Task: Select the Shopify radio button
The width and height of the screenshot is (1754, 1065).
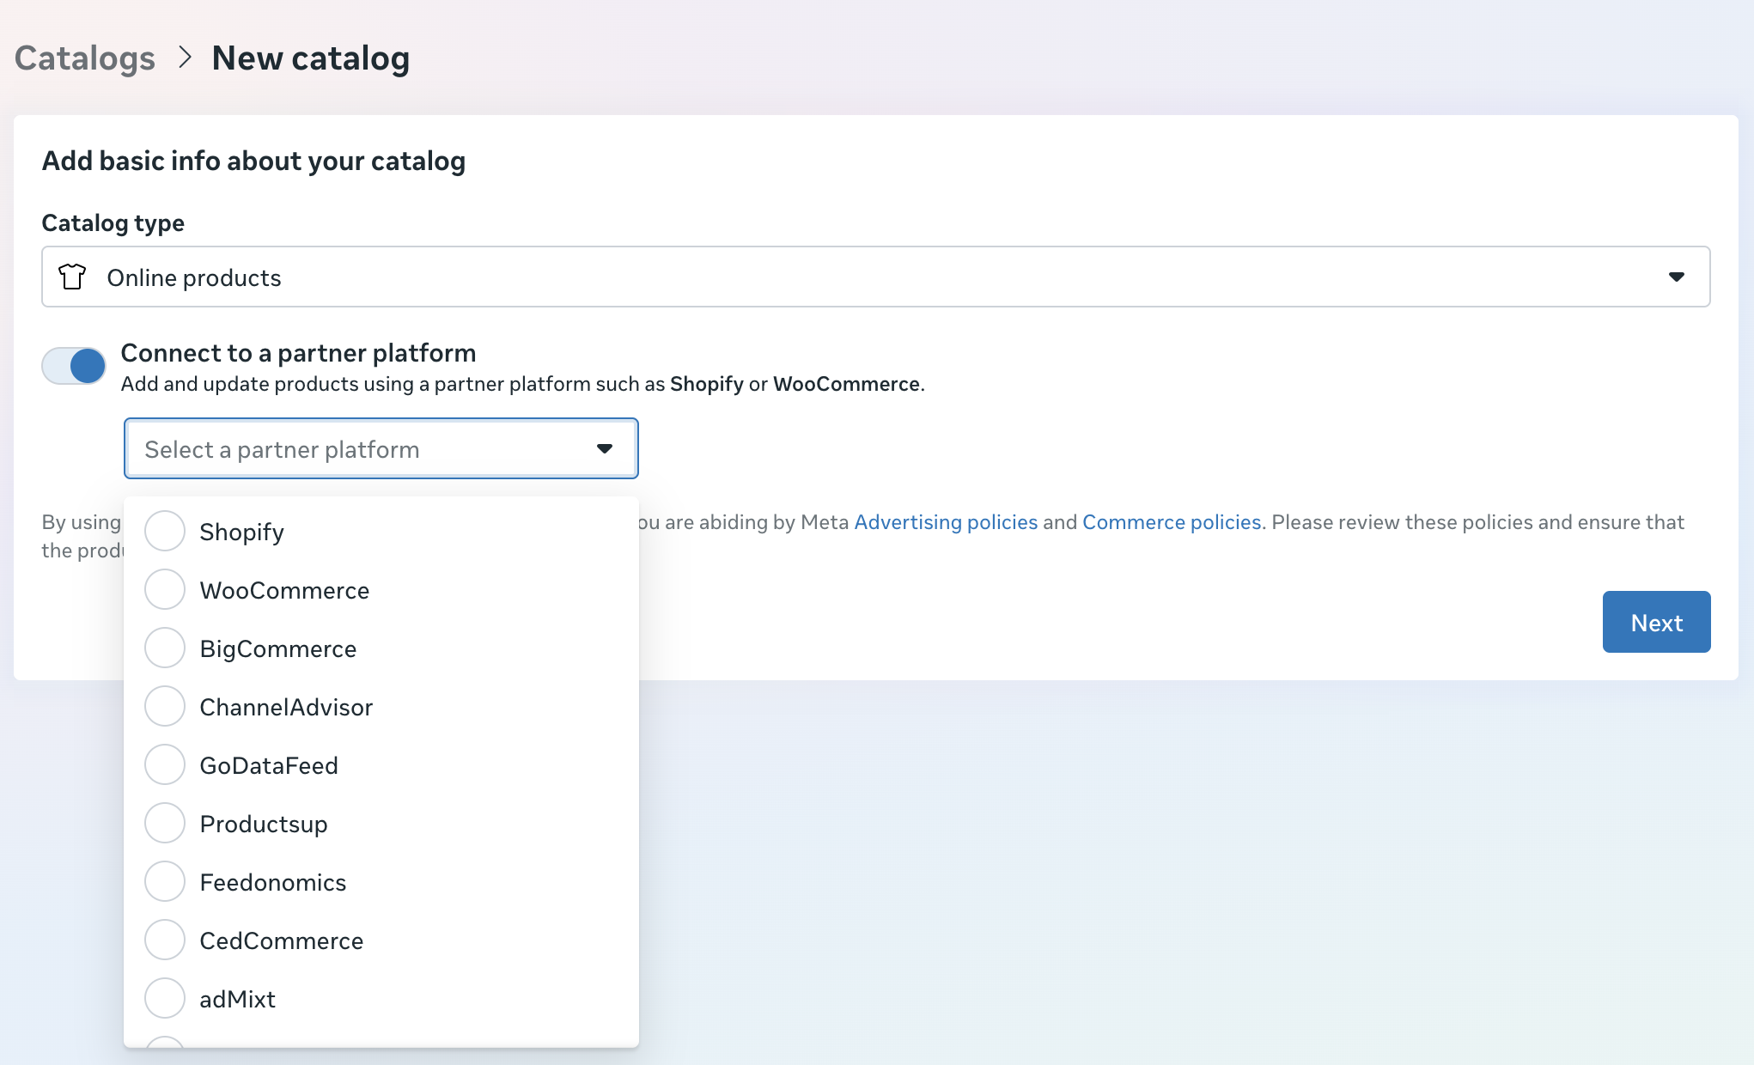Action: (x=164, y=532)
